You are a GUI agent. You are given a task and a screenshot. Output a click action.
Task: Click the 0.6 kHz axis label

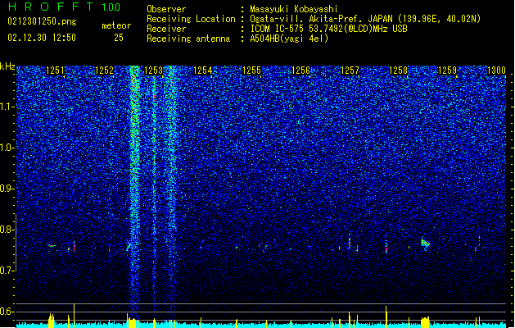(7, 312)
